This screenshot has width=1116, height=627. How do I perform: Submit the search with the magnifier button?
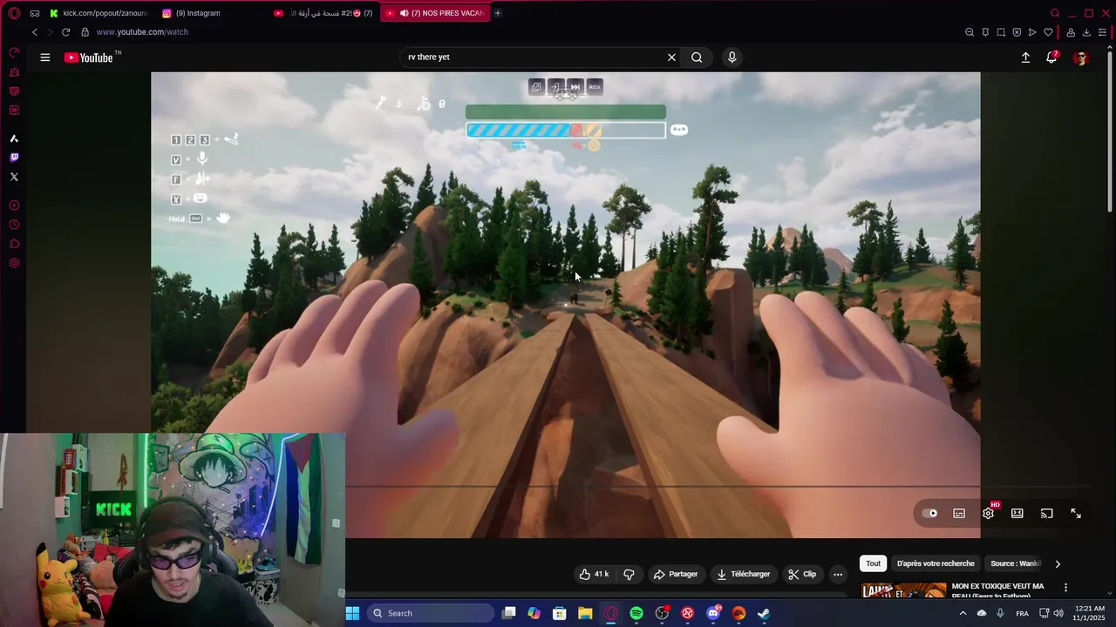[x=697, y=57]
